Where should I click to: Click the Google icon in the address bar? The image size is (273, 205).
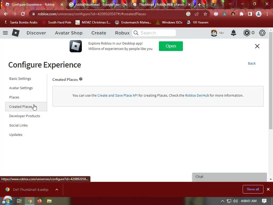[x=188, y=14]
